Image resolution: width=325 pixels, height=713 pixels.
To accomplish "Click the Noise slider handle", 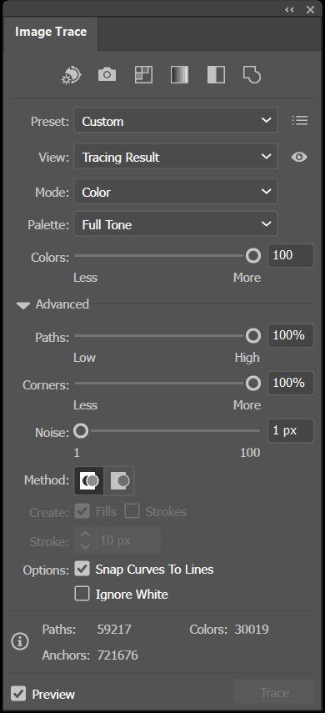I will [x=81, y=430].
